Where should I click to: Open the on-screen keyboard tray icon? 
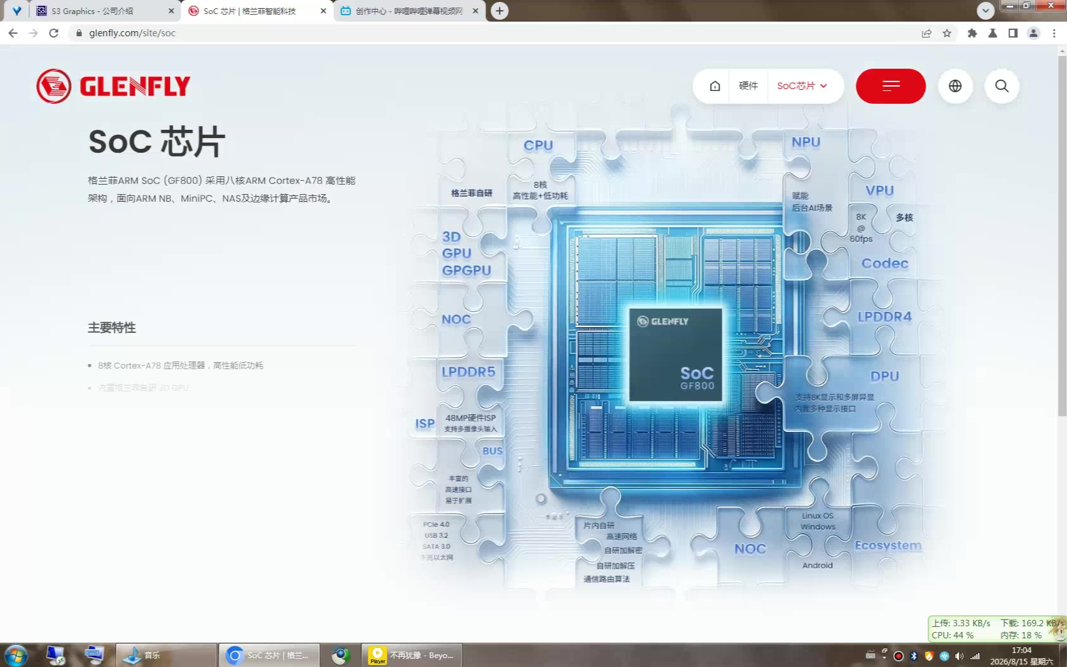coord(870,656)
